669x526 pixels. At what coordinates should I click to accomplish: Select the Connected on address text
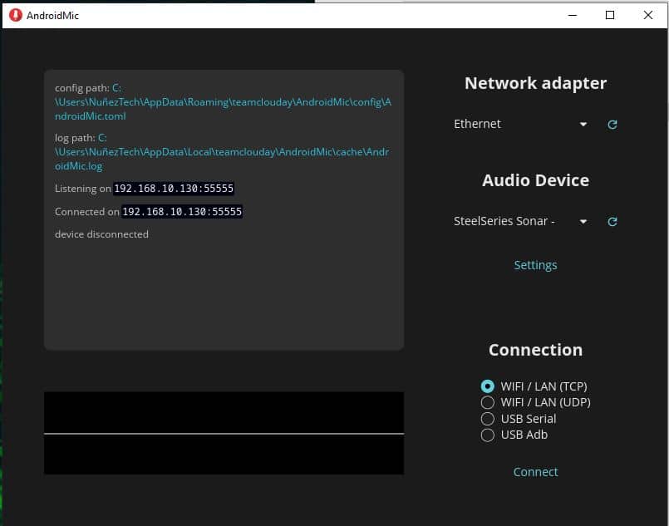(x=183, y=212)
